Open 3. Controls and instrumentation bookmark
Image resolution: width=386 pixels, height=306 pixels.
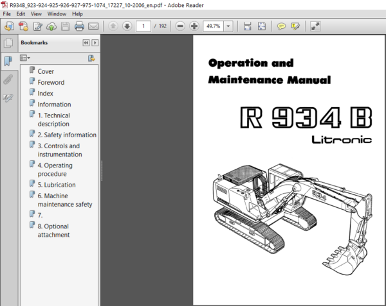[60, 150]
